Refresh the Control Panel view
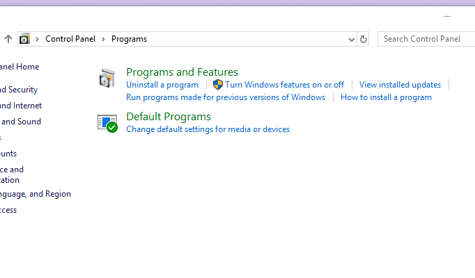The height and width of the screenshot is (278, 475). coord(364,39)
